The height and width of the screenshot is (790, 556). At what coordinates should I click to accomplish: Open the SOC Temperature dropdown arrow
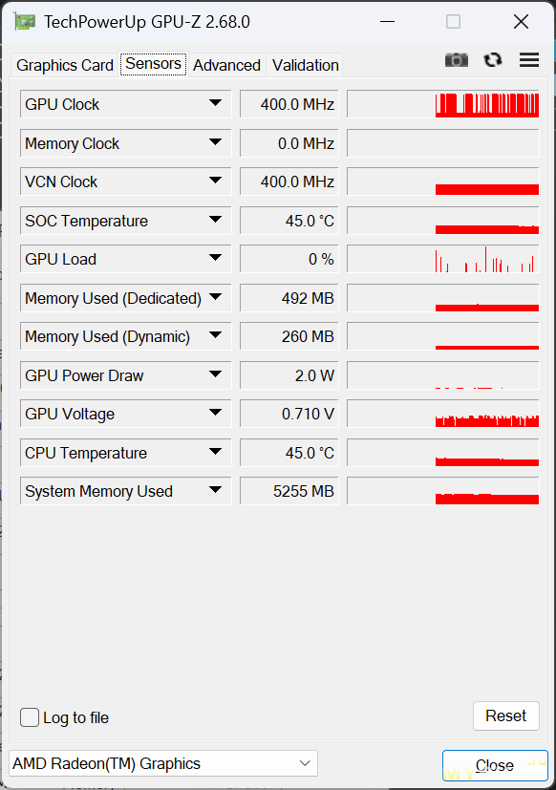click(215, 220)
